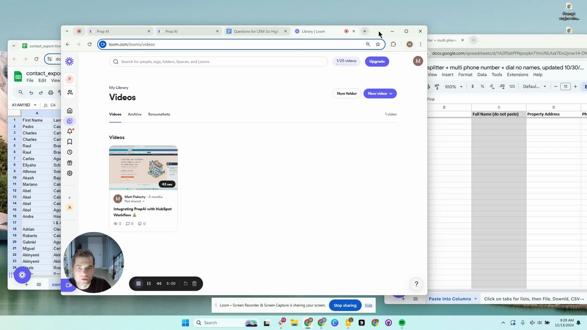
Task: Open Extensions menu in splitter spreadsheet
Action: pyautogui.click(x=518, y=75)
